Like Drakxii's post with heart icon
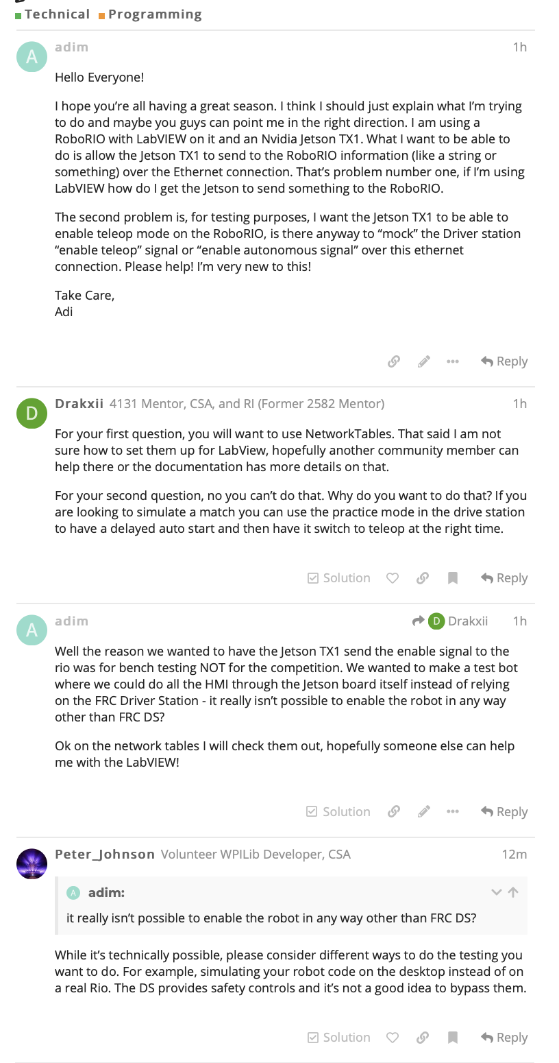This screenshot has height=1063, width=559. point(393,578)
